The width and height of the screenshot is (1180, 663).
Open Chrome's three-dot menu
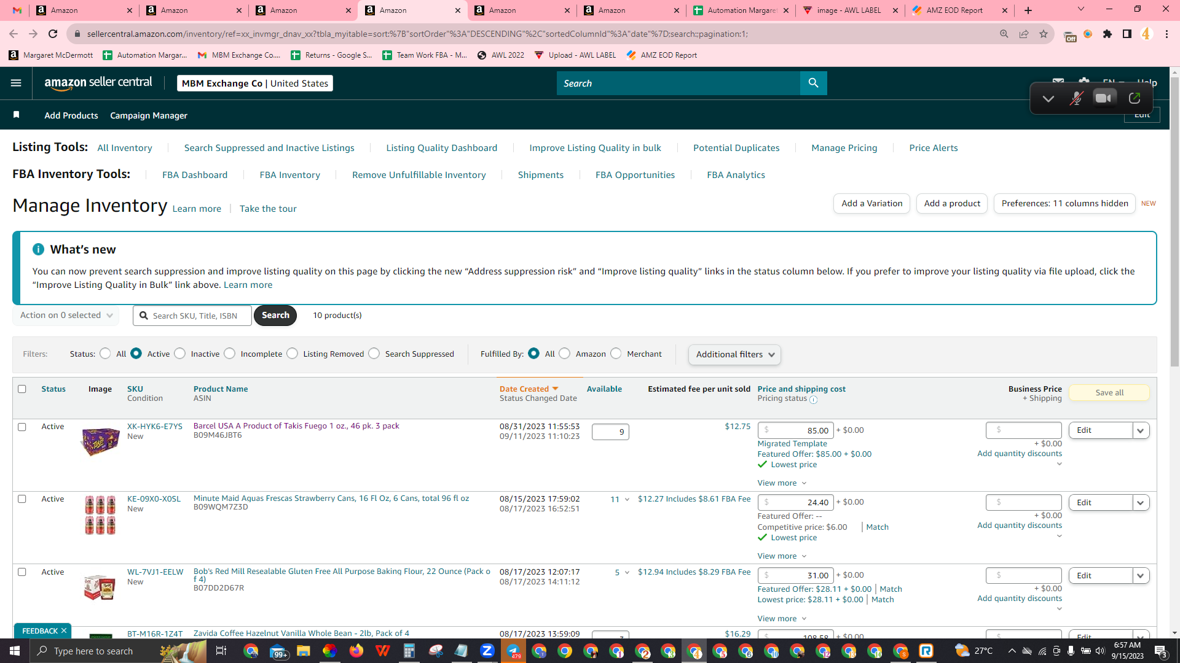tap(1166, 34)
